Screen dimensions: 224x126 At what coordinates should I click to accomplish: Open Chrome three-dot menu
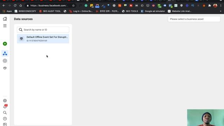tap(221, 6)
